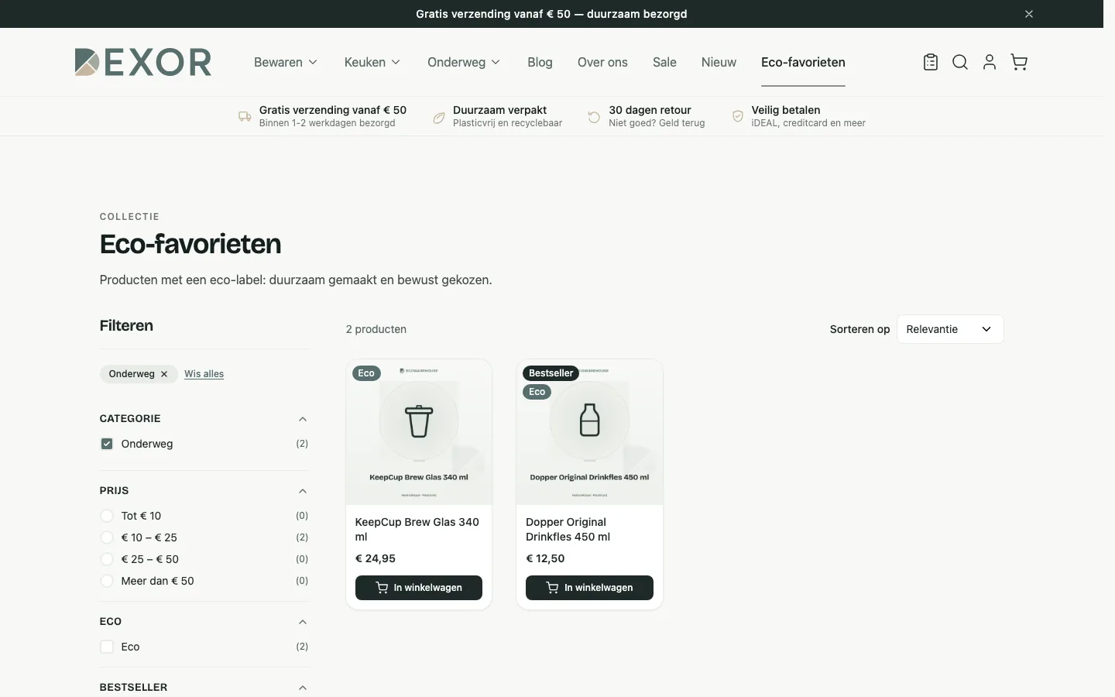Click the € 24,95 price
The image size is (1115, 697).
(x=376, y=558)
